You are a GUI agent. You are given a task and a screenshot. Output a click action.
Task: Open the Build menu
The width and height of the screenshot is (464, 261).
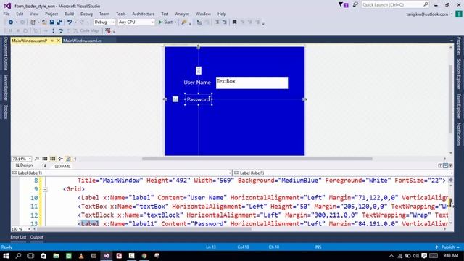(69, 14)
